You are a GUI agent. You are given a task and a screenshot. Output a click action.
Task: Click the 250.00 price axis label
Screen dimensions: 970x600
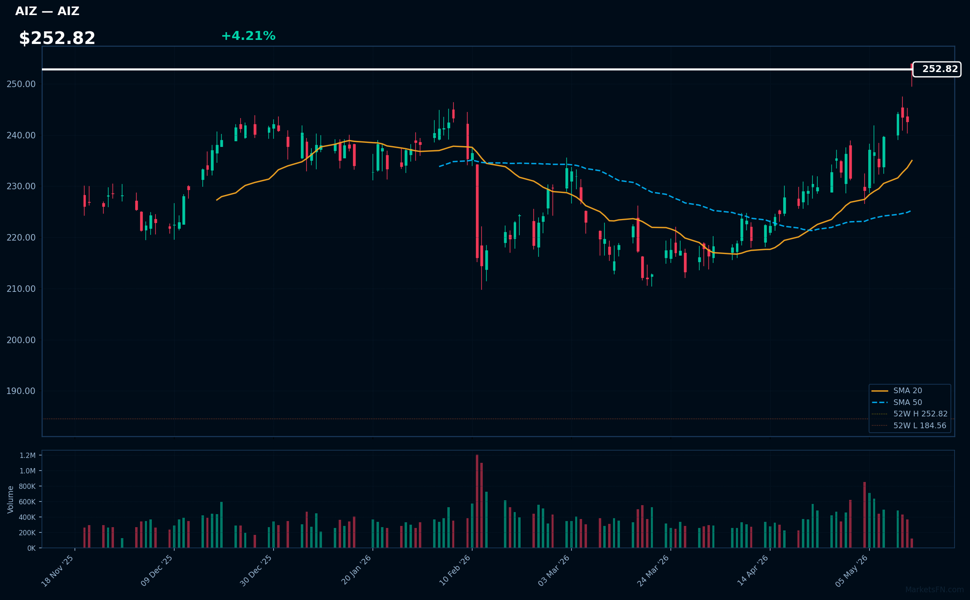(x=21, y=84)
